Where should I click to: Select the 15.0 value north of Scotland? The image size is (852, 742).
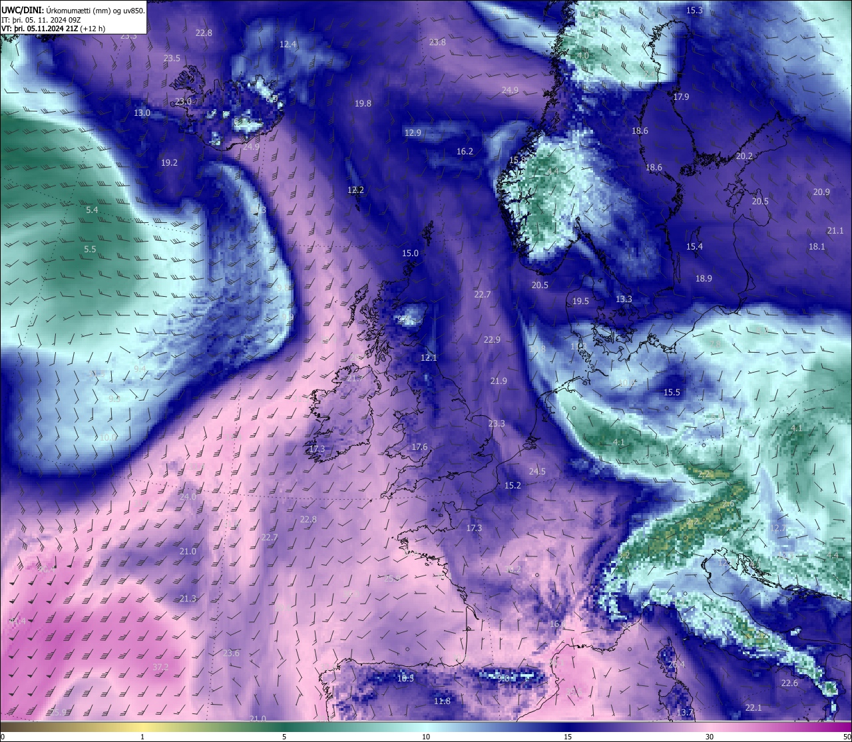pos(410,254)
